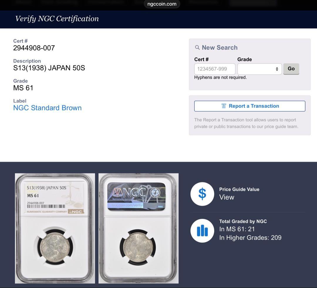The height and width of the screenshot is (288, 317).
Task: Click the In Higher Grades: 209 count
Action: click(x=250, y=237)
